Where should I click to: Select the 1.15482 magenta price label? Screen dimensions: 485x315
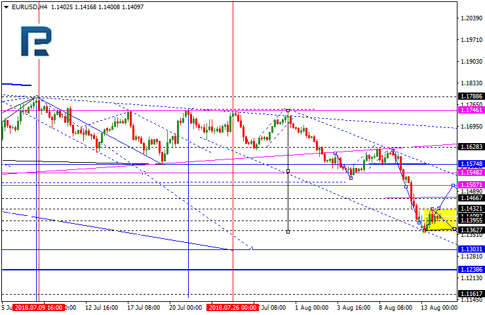tap(471, 172)
